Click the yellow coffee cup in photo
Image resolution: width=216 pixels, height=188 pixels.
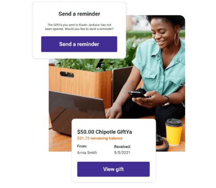pyautogui.click(x=174, y=132)
